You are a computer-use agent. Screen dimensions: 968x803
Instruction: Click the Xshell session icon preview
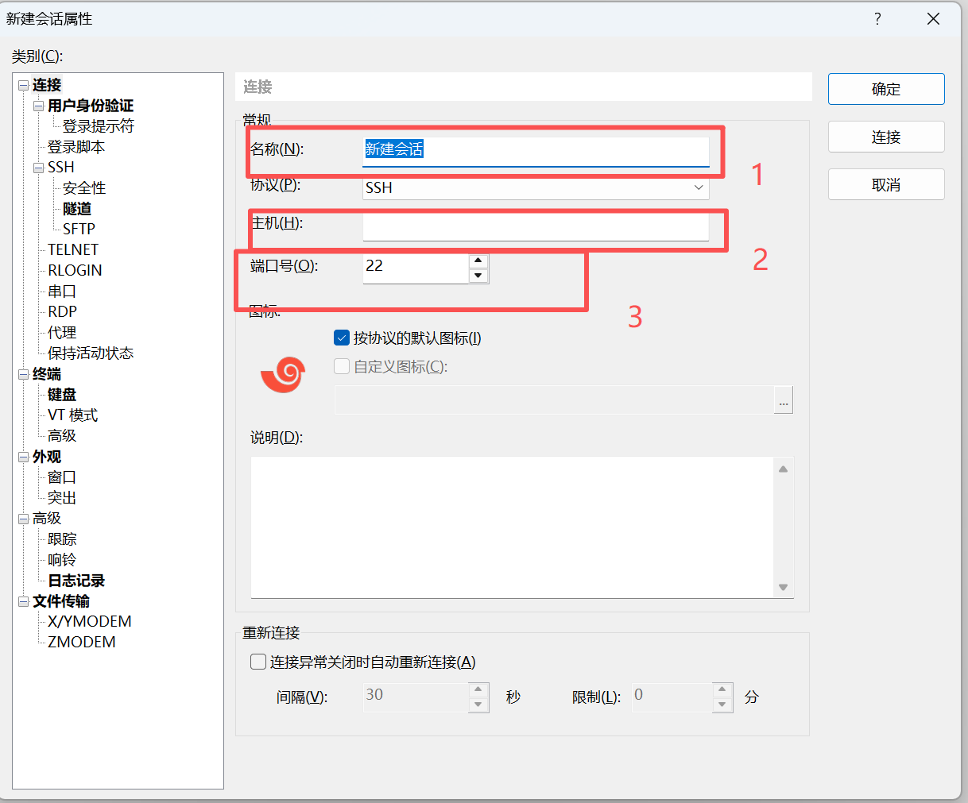point(283,374)
